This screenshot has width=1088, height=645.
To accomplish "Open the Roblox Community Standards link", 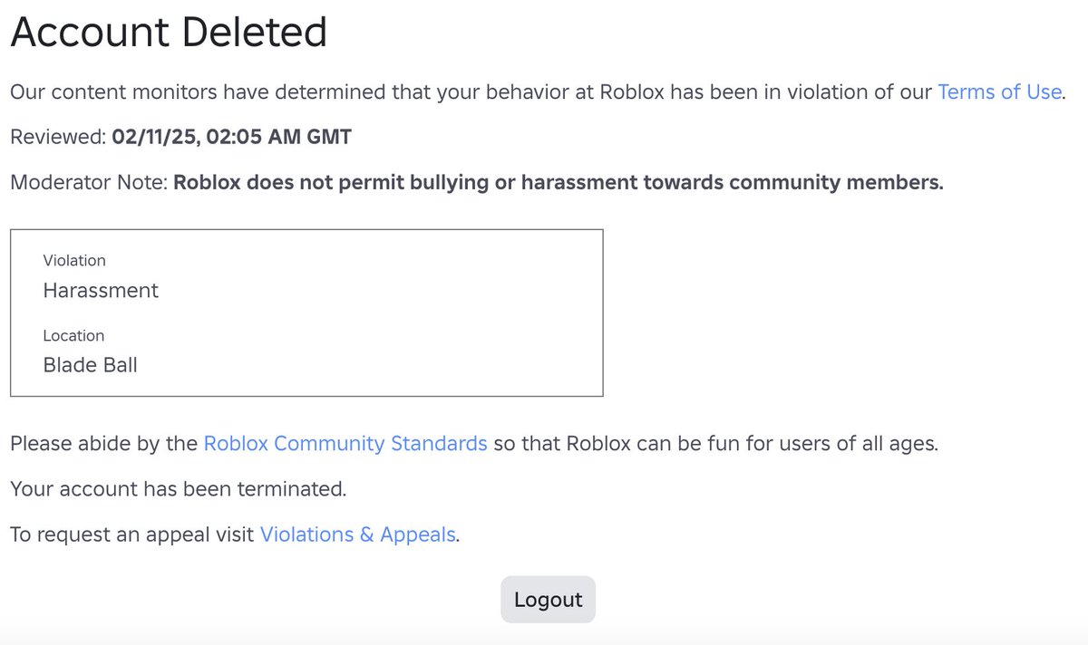I will [345, 444].
